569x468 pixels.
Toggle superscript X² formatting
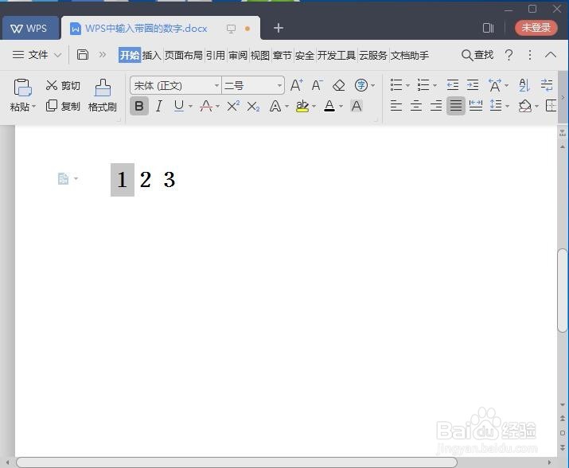coord(233,106)
